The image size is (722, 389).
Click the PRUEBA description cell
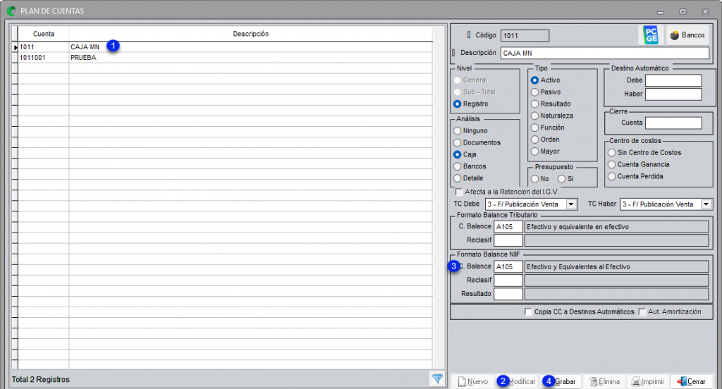250,58
